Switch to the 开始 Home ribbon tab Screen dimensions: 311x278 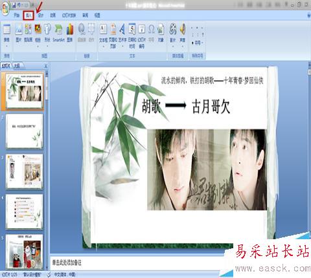coord(17,16)
